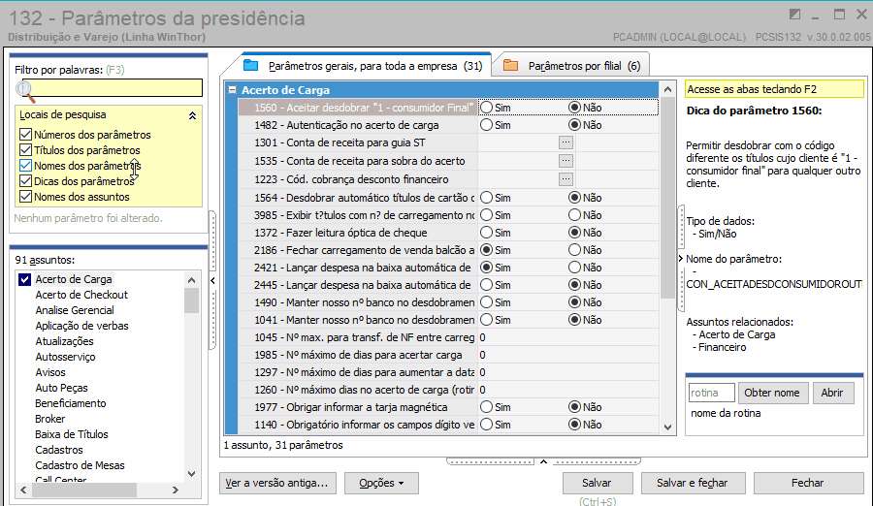Select Sim for parameter 1482 Autenticação
The width and height of the screenshot is (873, 506).
[486, 125]
